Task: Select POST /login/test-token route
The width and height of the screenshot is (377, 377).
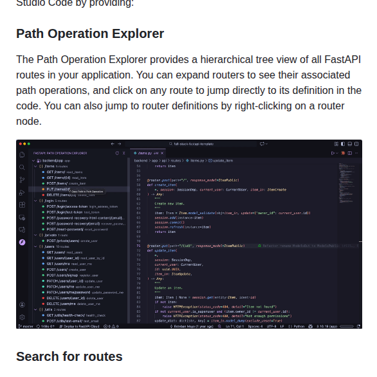Action: [x=79, y=212]
